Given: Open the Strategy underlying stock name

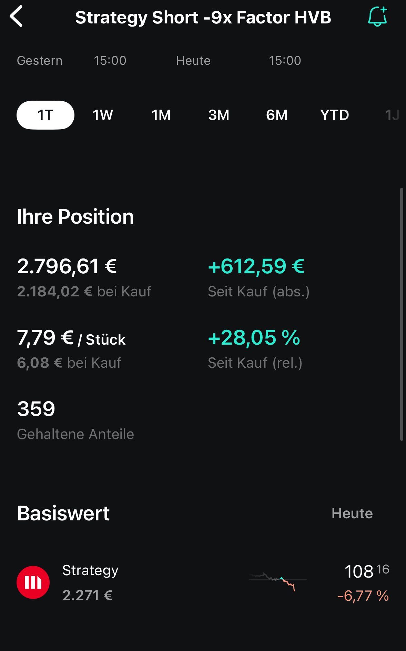Looking at the screenshot, I should [x=90, y=570].
